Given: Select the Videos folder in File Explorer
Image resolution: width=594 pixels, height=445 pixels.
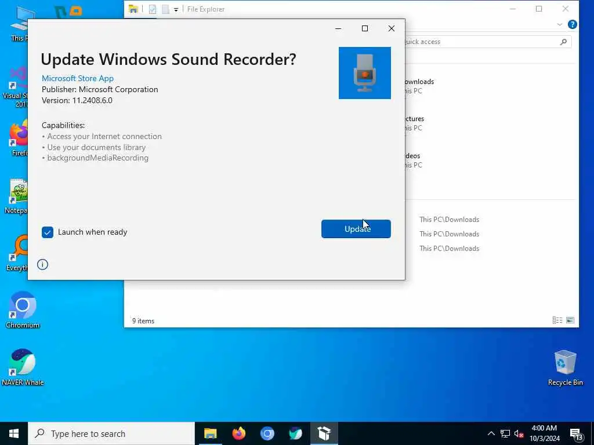Looking at the screenshot, I should click(413, 160).
